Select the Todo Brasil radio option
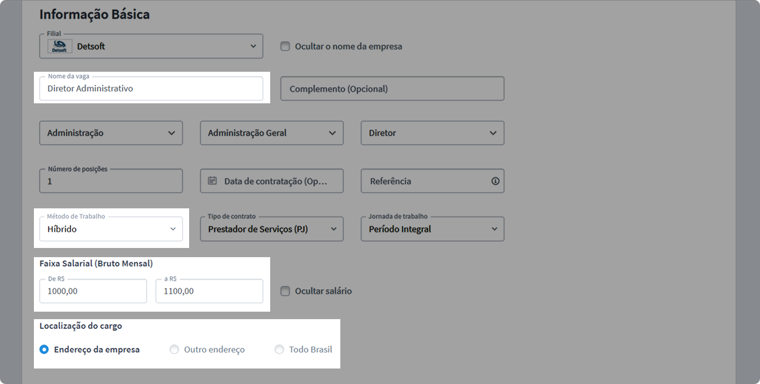 (279, 350)
